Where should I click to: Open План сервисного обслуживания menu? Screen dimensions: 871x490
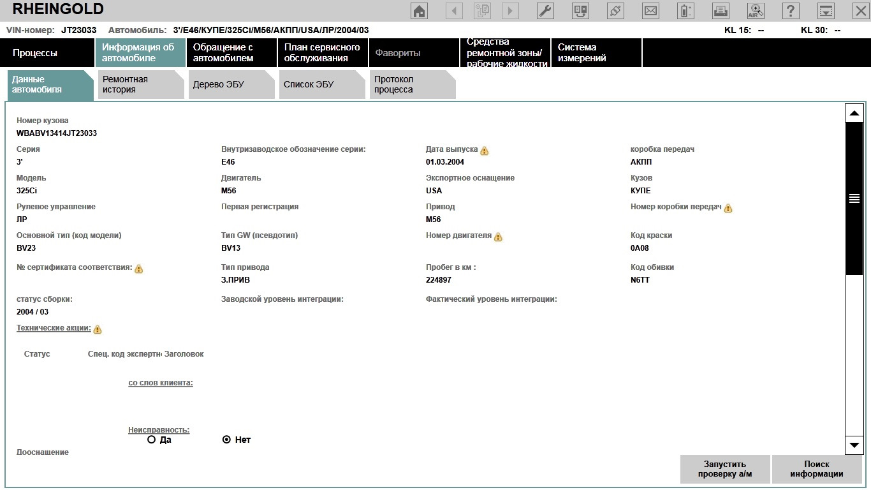323,52
